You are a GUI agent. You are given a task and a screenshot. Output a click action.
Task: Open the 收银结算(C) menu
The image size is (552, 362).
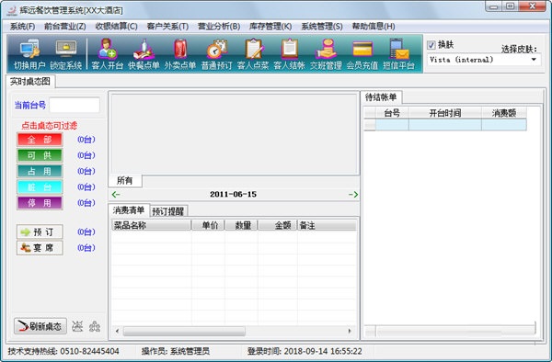pos(116,27)
